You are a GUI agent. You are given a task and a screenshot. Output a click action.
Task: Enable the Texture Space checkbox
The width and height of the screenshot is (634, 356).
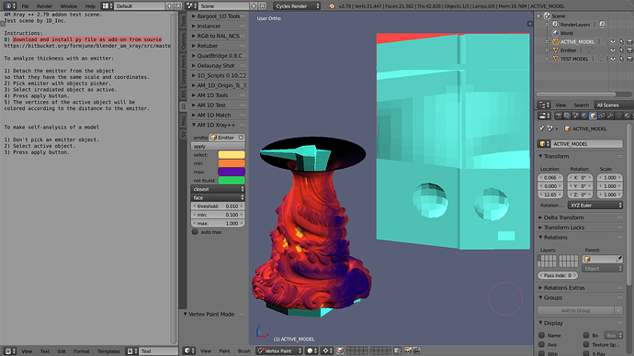586,344
